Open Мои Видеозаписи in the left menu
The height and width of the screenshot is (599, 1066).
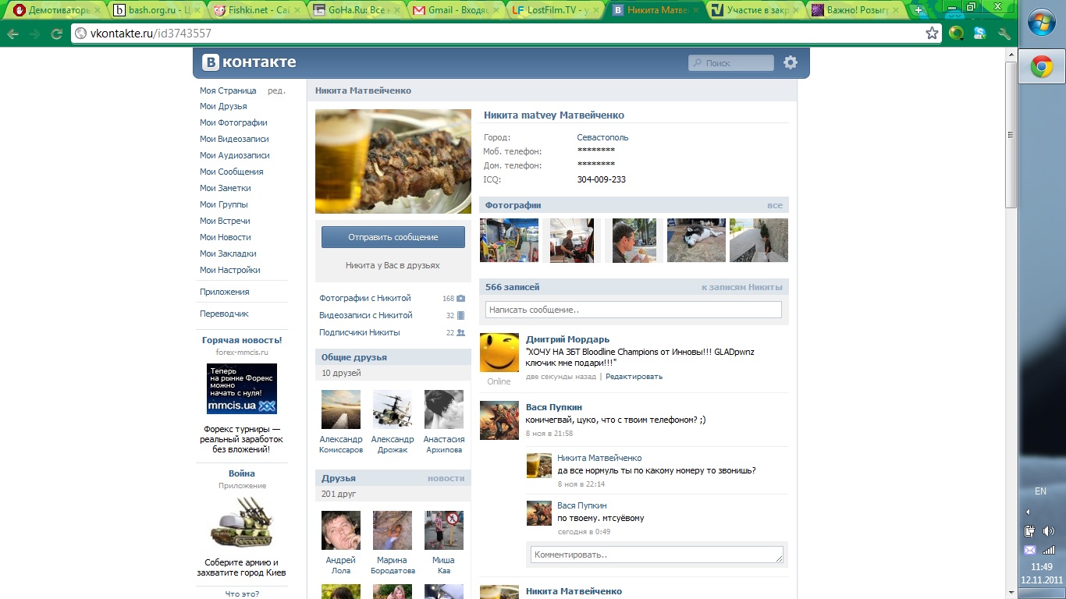[234, 139]
